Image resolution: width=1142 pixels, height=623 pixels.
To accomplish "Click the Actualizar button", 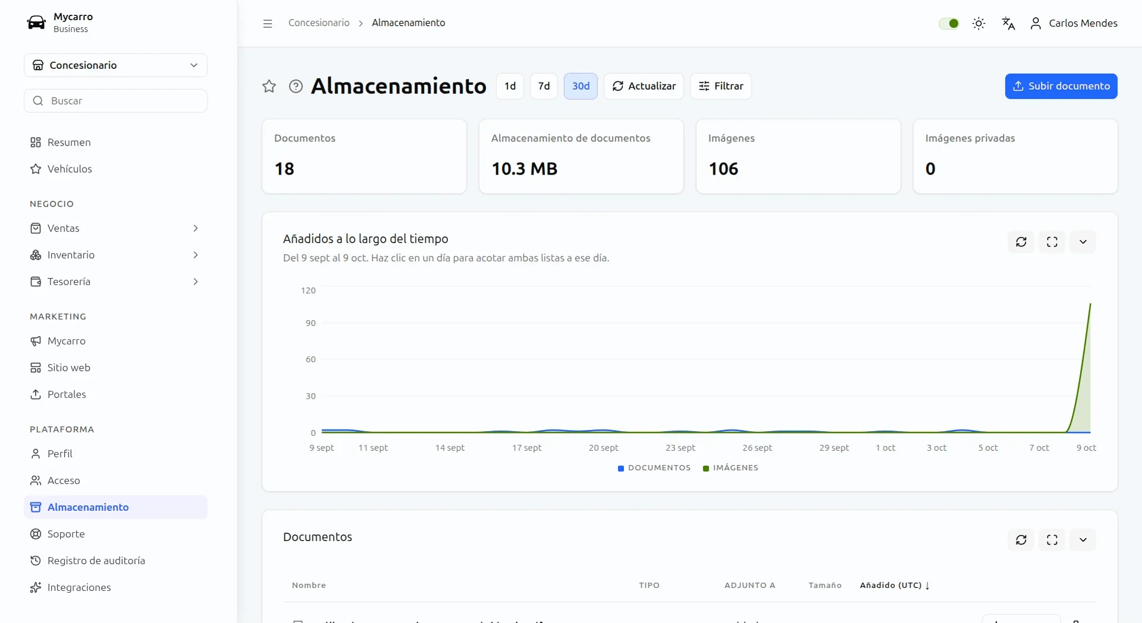I will (x=644, y=86).
